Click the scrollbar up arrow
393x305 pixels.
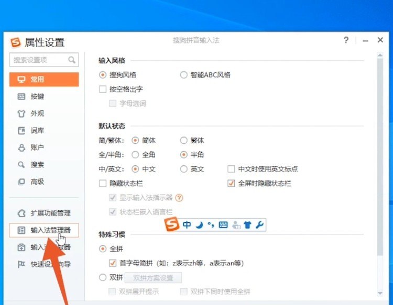point(380,55)
